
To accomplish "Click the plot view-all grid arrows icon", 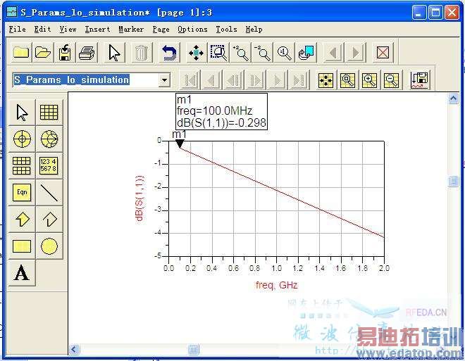I will [325, 80].
